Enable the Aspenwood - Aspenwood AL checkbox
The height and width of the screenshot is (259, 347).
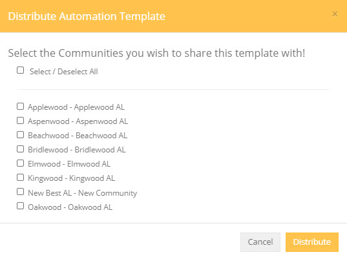(21, 121)
